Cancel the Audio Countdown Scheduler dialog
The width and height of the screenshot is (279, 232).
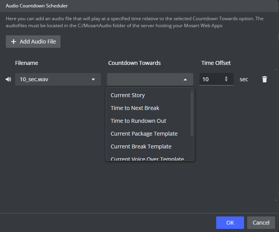(261, 223)
